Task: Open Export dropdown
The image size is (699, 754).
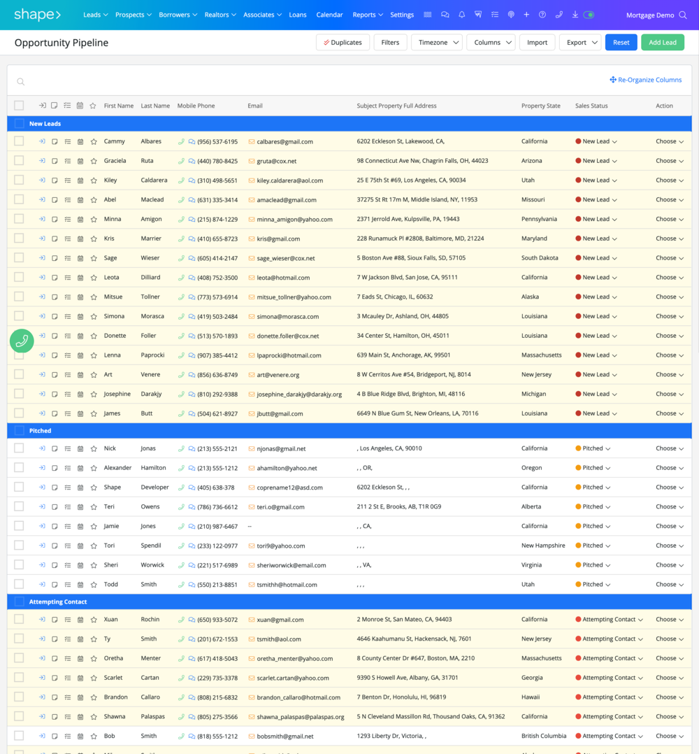Action: tap(580, 42)
